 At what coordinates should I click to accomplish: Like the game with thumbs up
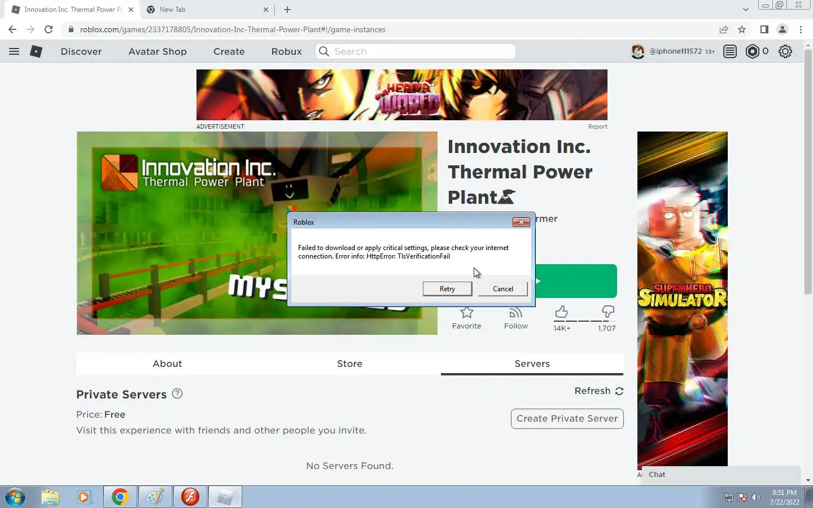561,312
